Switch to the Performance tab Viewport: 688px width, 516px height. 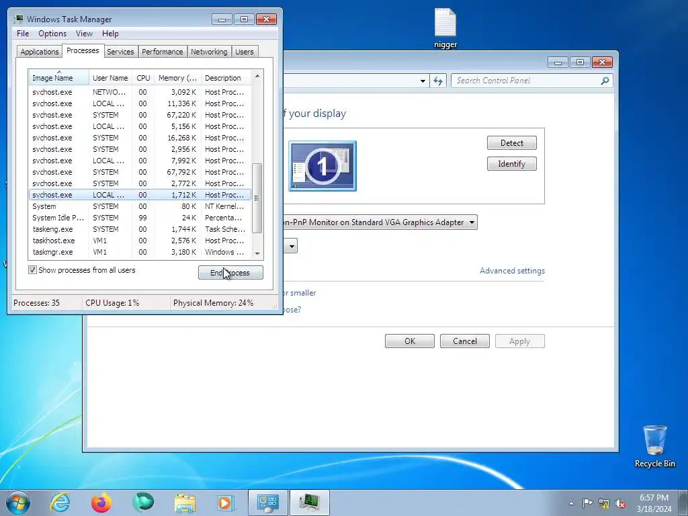coord(162,52)
